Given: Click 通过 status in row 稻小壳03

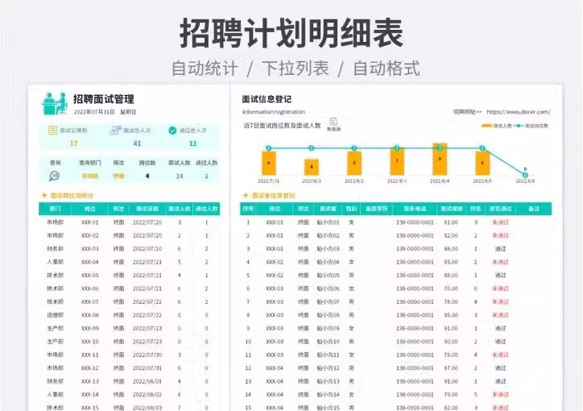Looking at the screenshot, I should [x=500, y=249].
